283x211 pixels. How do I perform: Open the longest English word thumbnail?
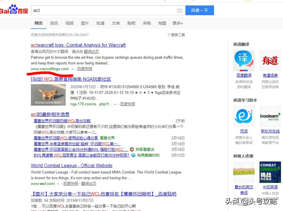point(244,172)
